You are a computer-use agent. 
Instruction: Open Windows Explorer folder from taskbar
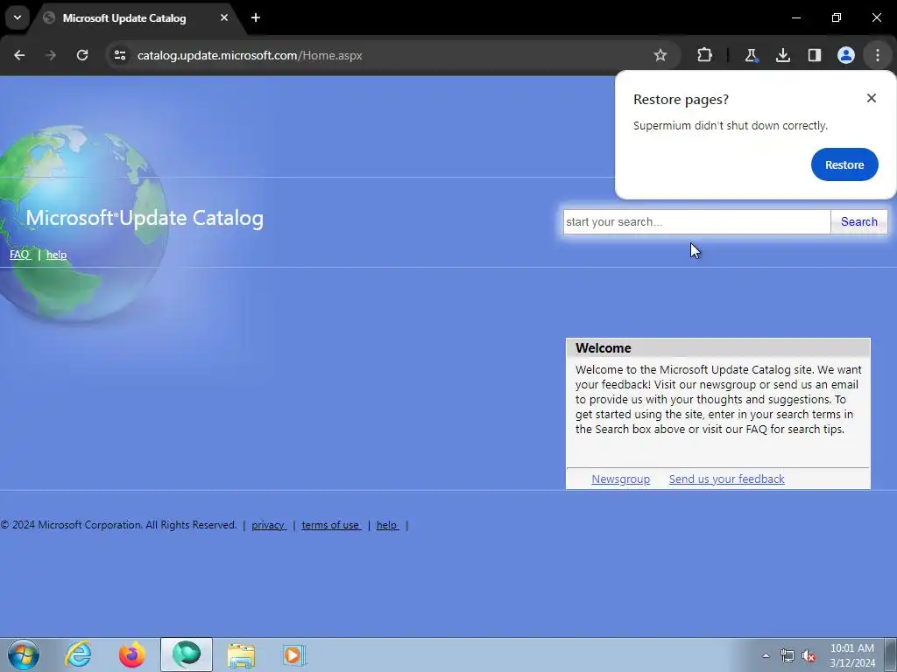(241, 654)
